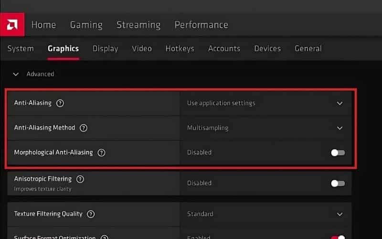This screenshot has height=239, width=382.
Task: Click help icon beside Anti-Aliasing Method
Action: (84, 128)
